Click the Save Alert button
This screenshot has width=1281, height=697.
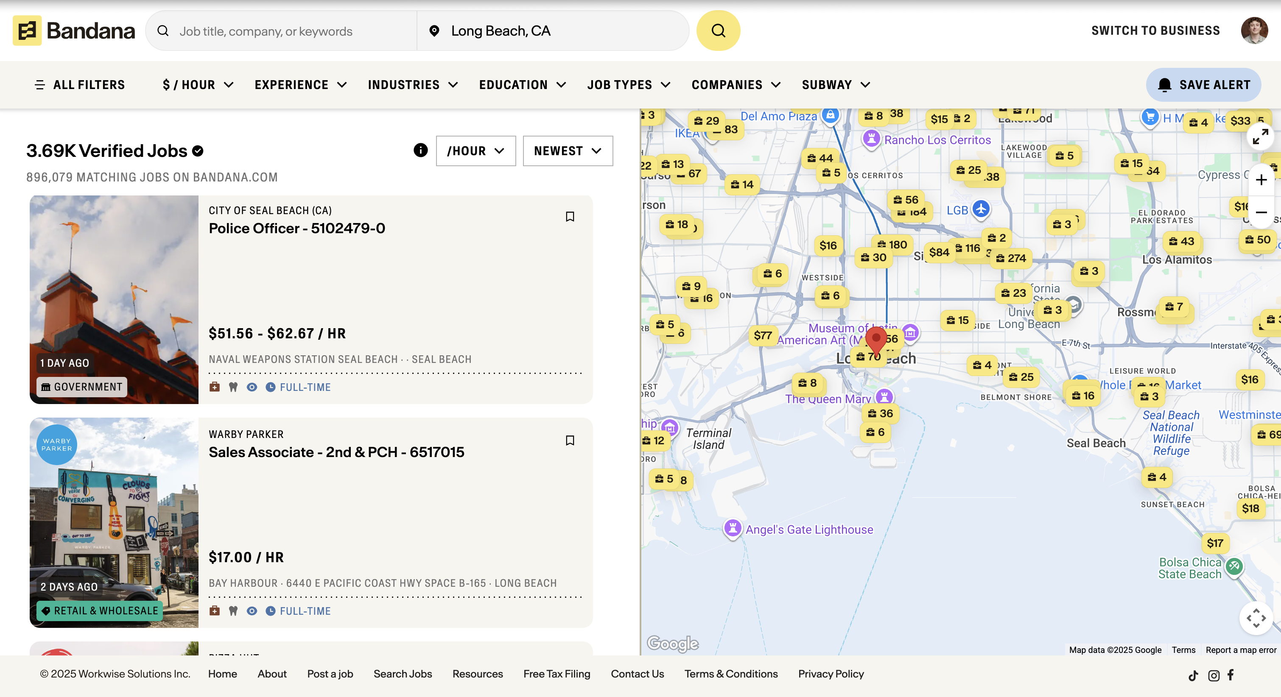[1203, 85]
